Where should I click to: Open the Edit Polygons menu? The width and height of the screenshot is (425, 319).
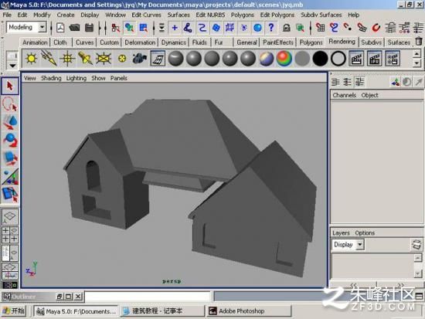point(277,15)
